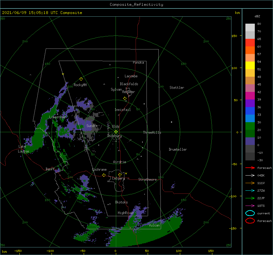Select blue swatch between 36 and 33 dBZ
The height and width of the screenshot is (255, 273).
[250, 111]
